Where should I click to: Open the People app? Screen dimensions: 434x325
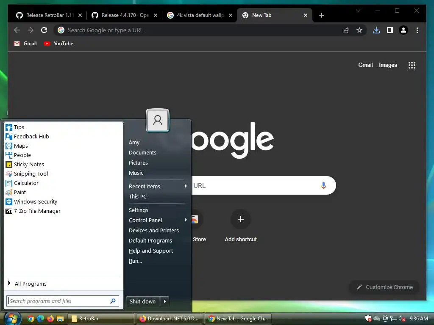18,155
